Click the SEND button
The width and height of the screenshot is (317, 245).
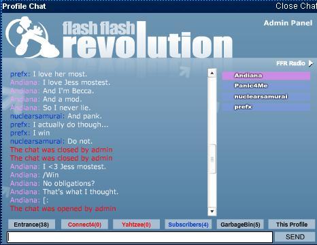(295, 237)
